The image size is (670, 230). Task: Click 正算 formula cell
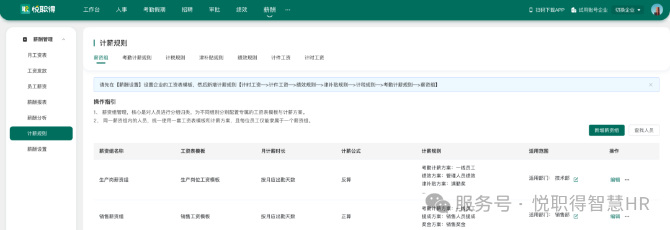coord(346,216)
